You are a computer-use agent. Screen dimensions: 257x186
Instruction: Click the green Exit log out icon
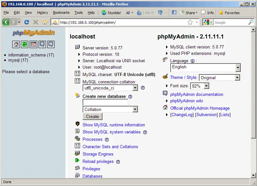25,44
